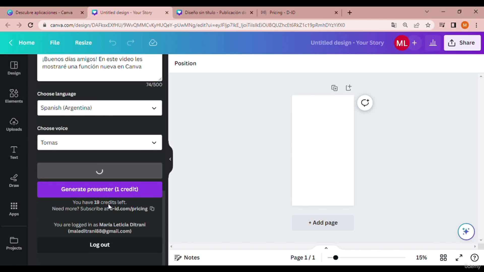Add a comment to the page
484x272 pixels.
coord(365,103)
